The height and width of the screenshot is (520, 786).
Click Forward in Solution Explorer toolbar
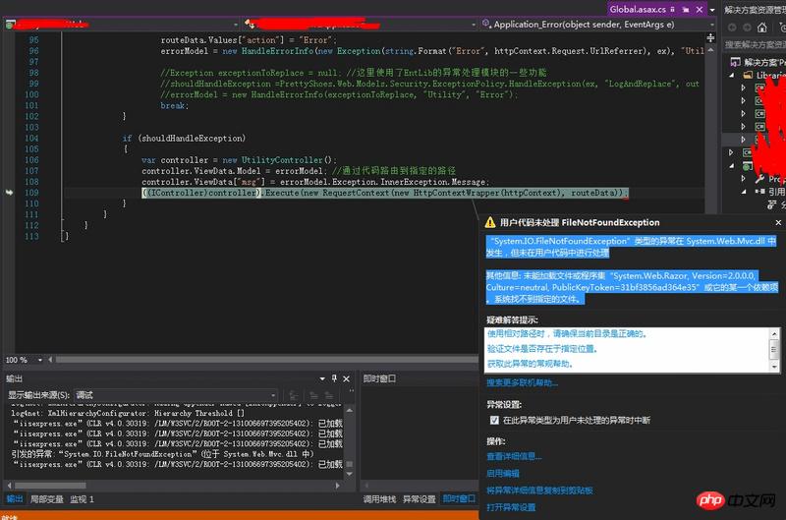click(x=747, y=28)
